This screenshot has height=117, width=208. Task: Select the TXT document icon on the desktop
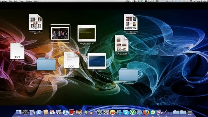pos(17,51)
